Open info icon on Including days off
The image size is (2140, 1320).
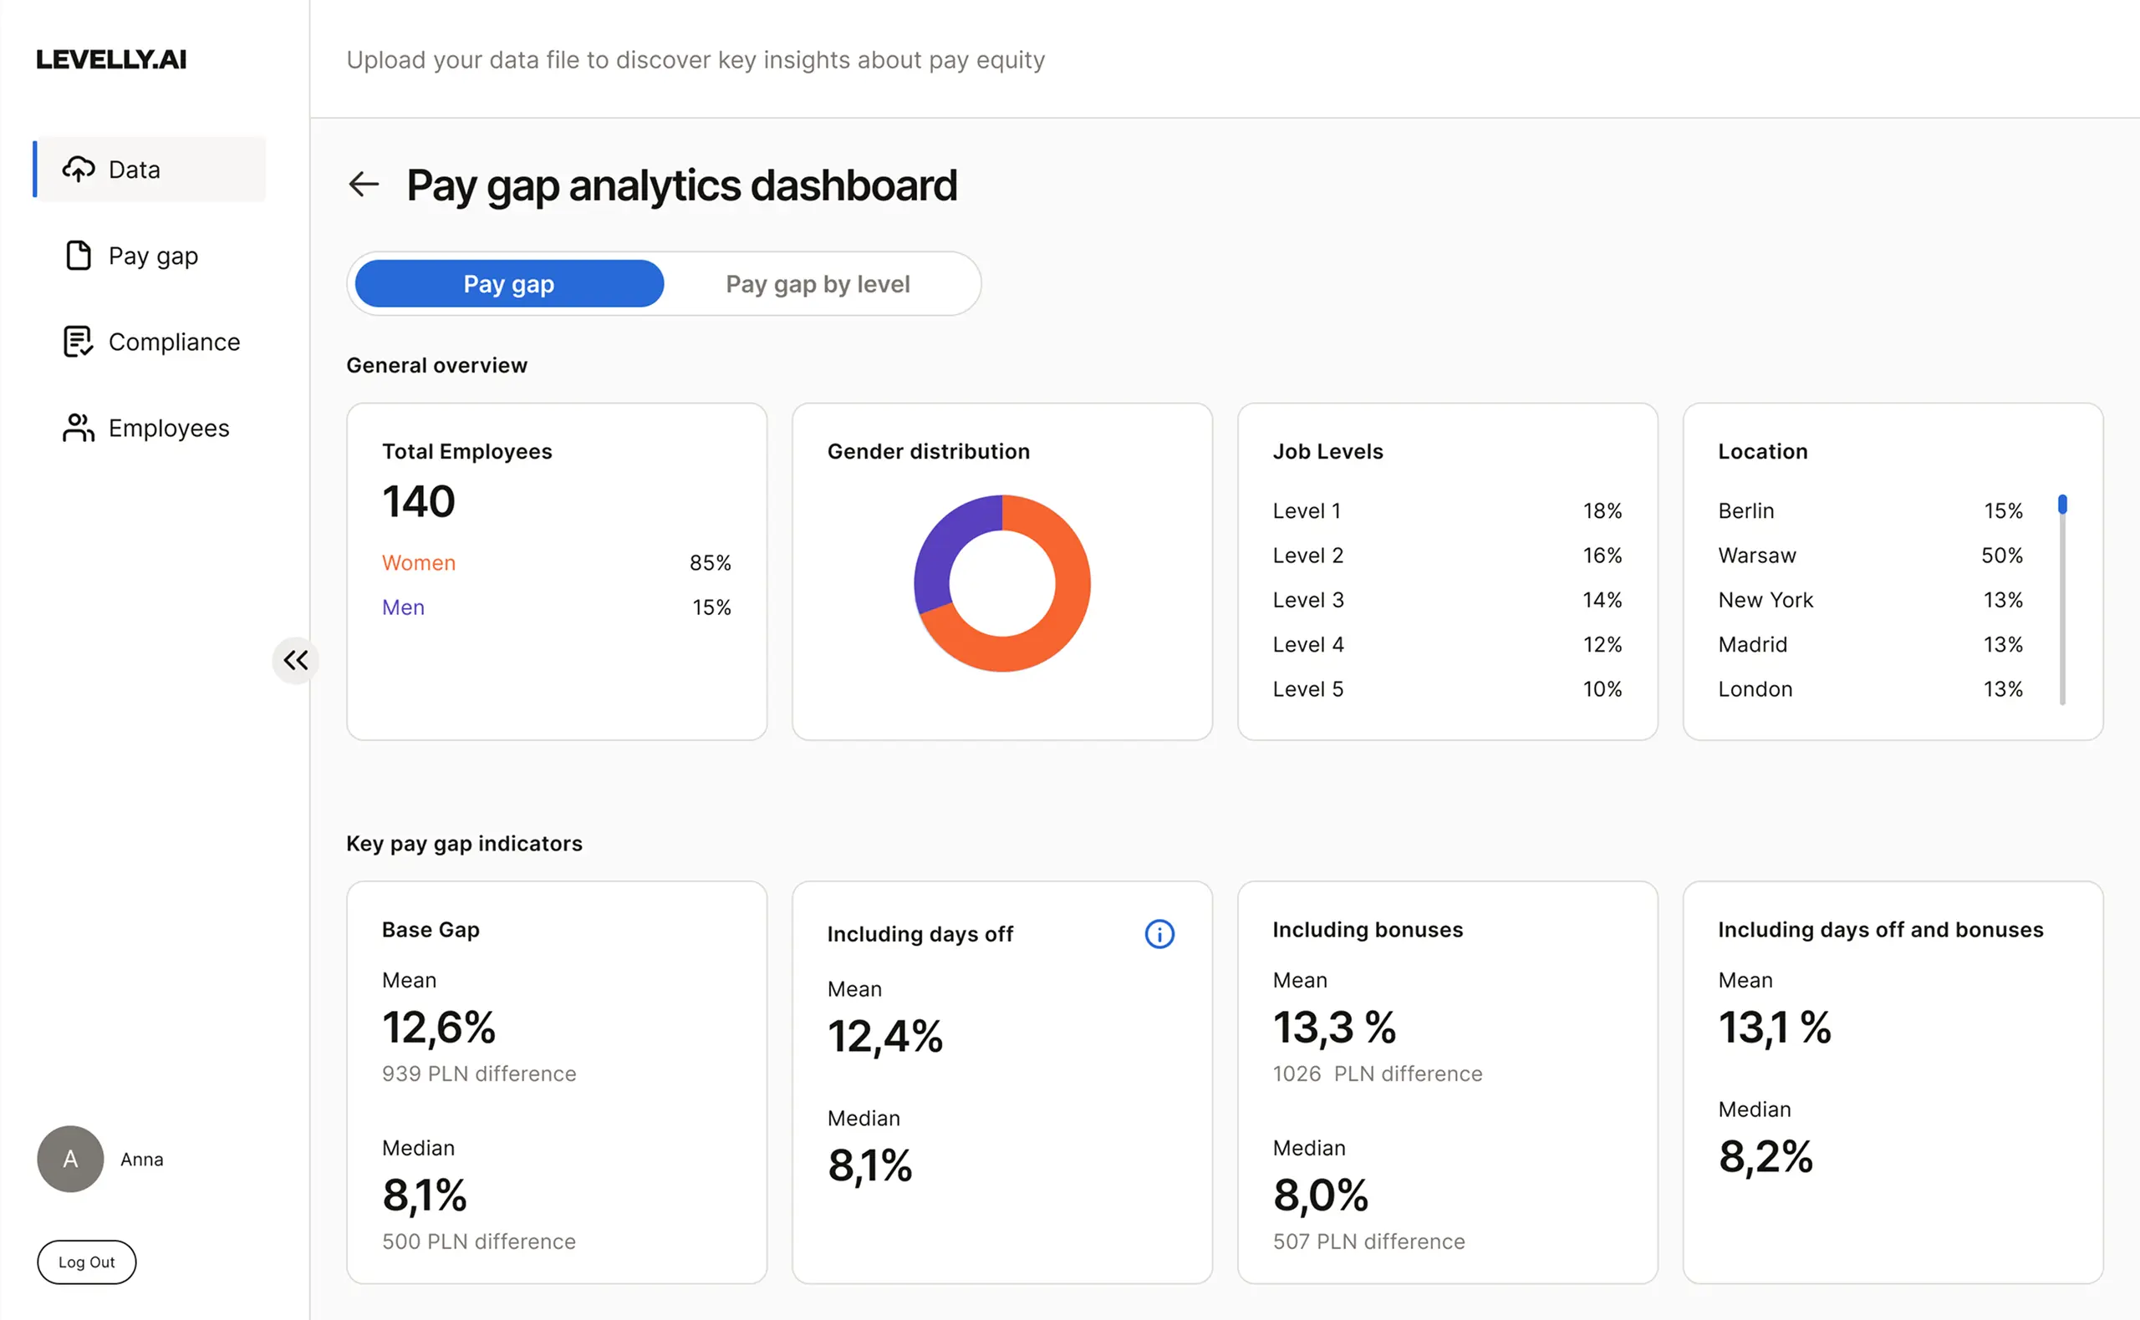tap(1159, 934)
